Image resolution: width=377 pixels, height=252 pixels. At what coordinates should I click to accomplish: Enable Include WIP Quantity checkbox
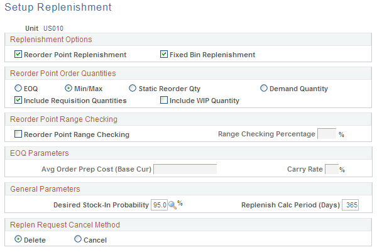165,101
